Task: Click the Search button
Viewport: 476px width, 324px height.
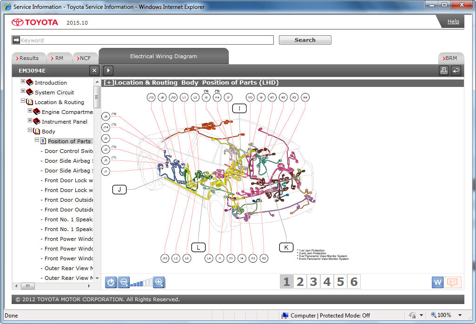Action: [x=305, y=40]
